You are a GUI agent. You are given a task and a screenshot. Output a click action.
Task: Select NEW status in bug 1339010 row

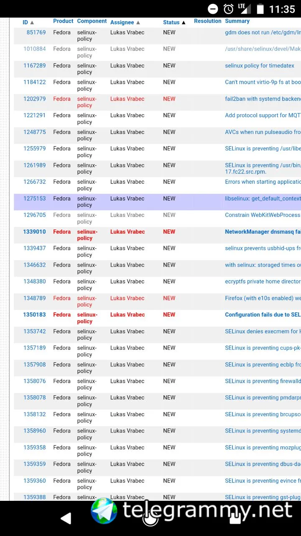[x=169, y=232]
